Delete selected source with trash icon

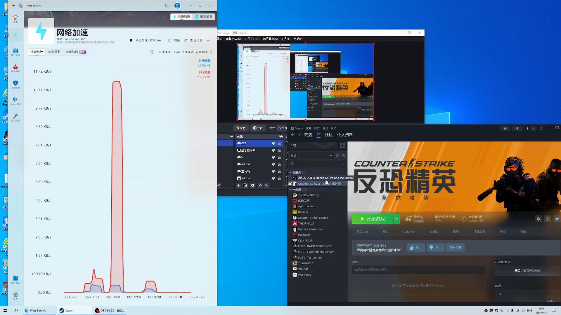pyautogui.click(x=245, y=185)
